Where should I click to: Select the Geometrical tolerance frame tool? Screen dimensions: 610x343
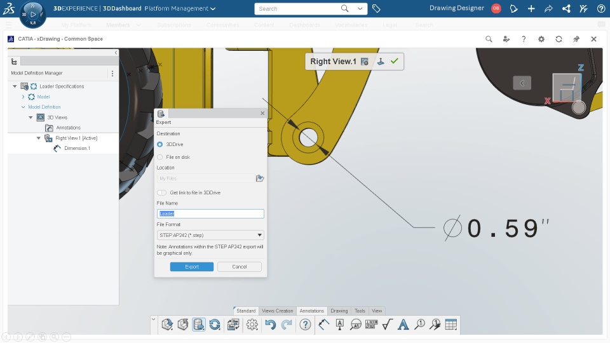(x=372, y=325)
